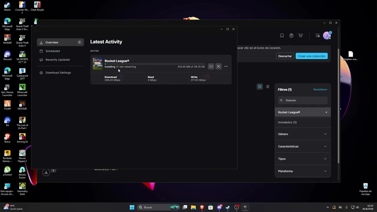The image size is (377, 212).
Task: Open Download Settings
Action: [x=60, y=73]
